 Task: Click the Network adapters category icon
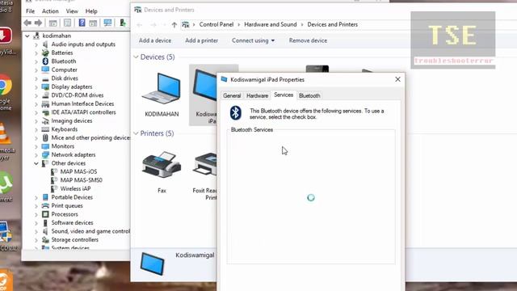tap(45, 154)
